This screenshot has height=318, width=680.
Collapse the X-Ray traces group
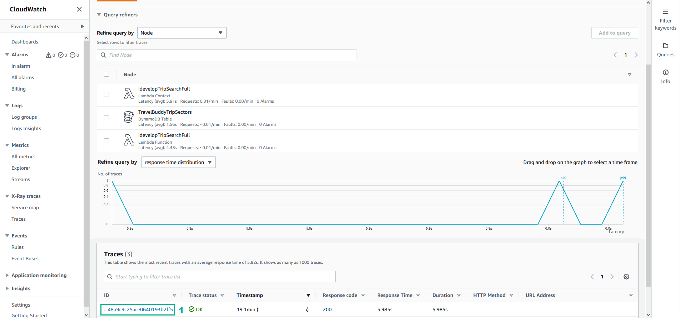point(7,196)
